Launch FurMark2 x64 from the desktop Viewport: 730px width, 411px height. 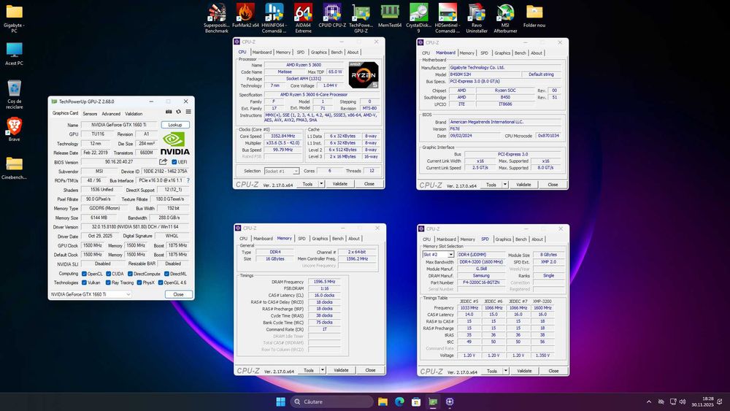click(x=245, y=15)
